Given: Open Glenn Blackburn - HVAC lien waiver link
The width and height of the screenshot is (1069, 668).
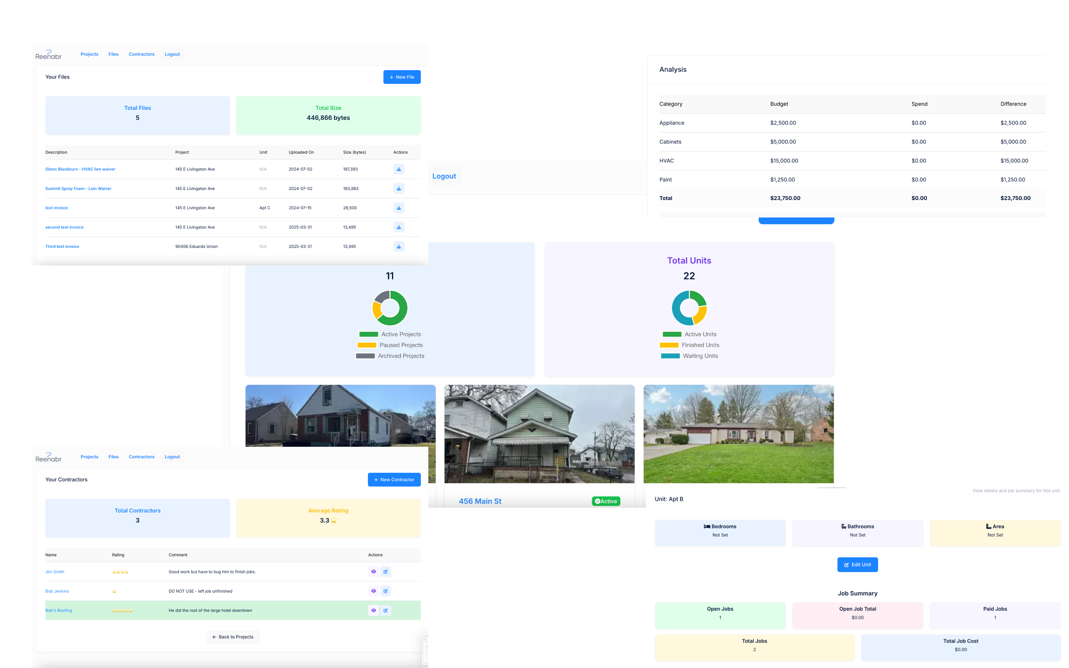Looking at the screenshot, I should coord(80,169).
